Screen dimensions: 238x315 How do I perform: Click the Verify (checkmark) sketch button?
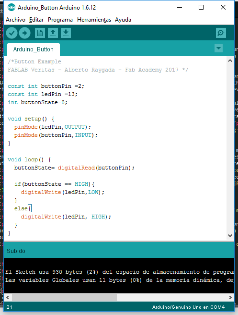point(11,33)
